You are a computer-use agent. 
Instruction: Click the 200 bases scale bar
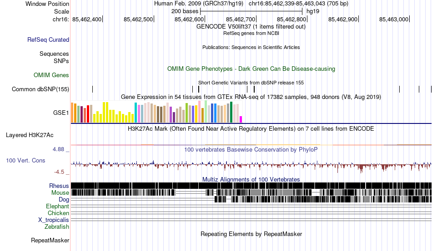pos(251,11)
